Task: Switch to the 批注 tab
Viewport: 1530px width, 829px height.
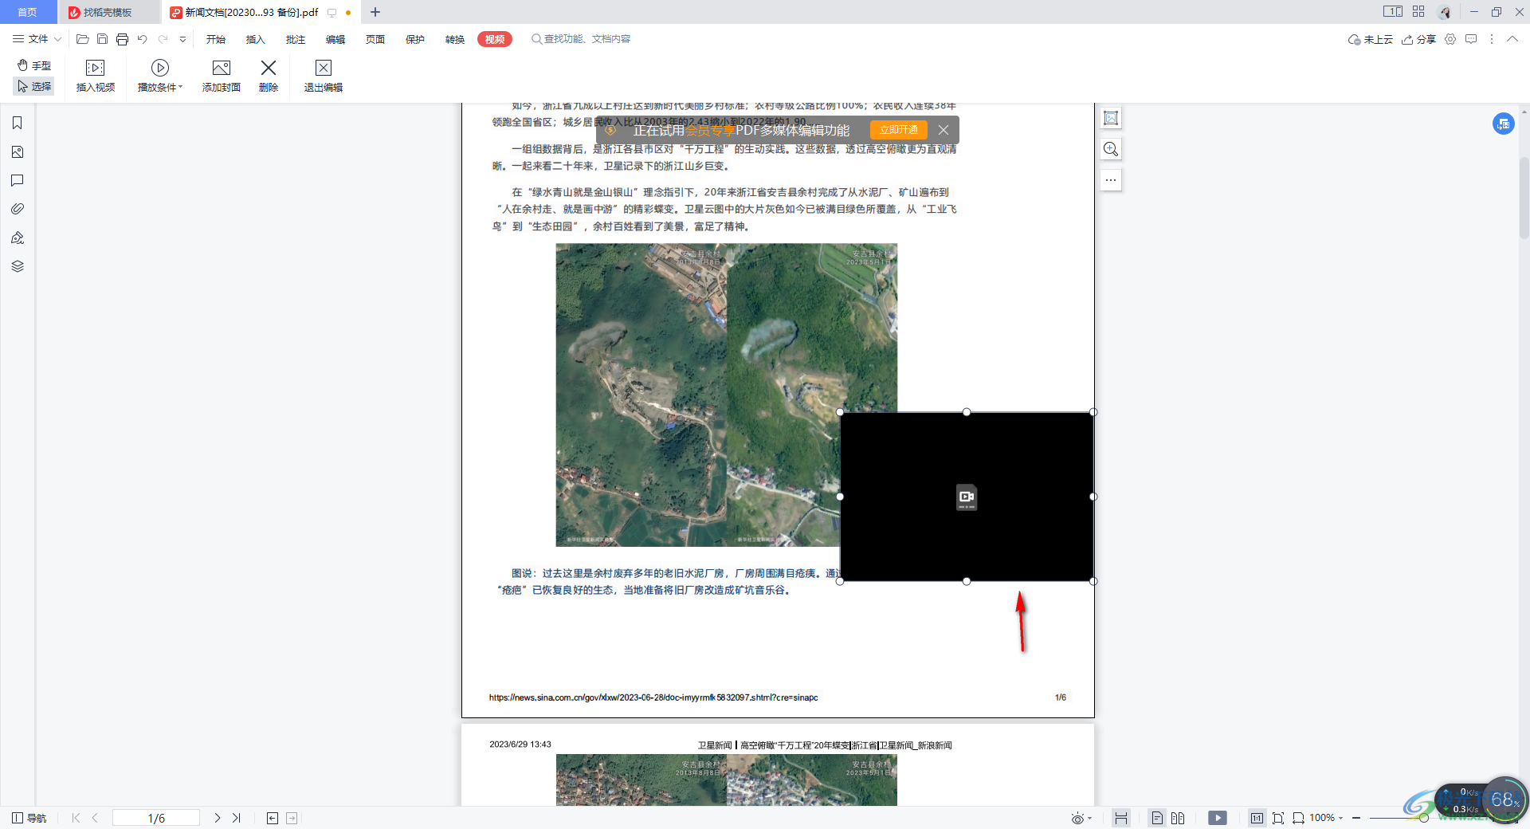Action: (296, 39)
